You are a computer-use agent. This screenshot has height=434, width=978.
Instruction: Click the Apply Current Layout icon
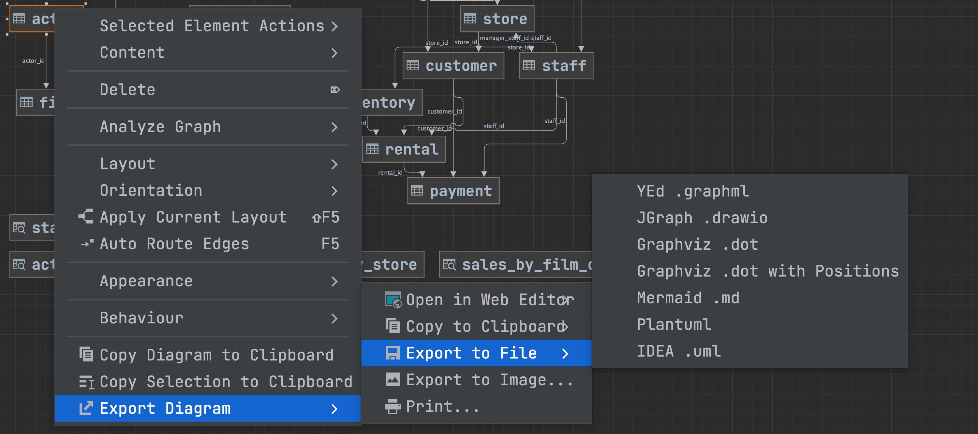coord(86,217)
